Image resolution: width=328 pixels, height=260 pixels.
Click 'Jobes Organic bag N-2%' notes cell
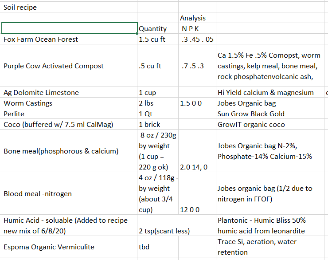point(270,151)
